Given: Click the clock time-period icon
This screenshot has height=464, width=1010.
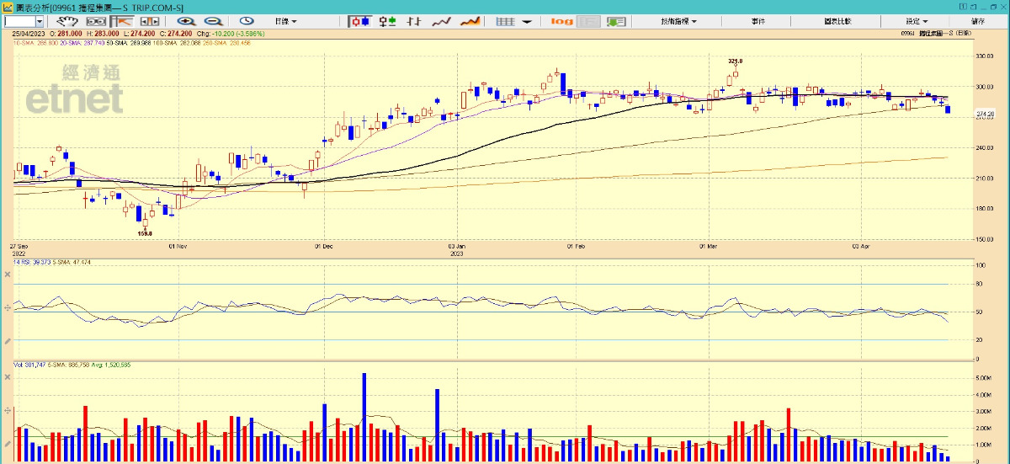Looking at the screenshot, I should pyautogui.click(x=247, y=21).
